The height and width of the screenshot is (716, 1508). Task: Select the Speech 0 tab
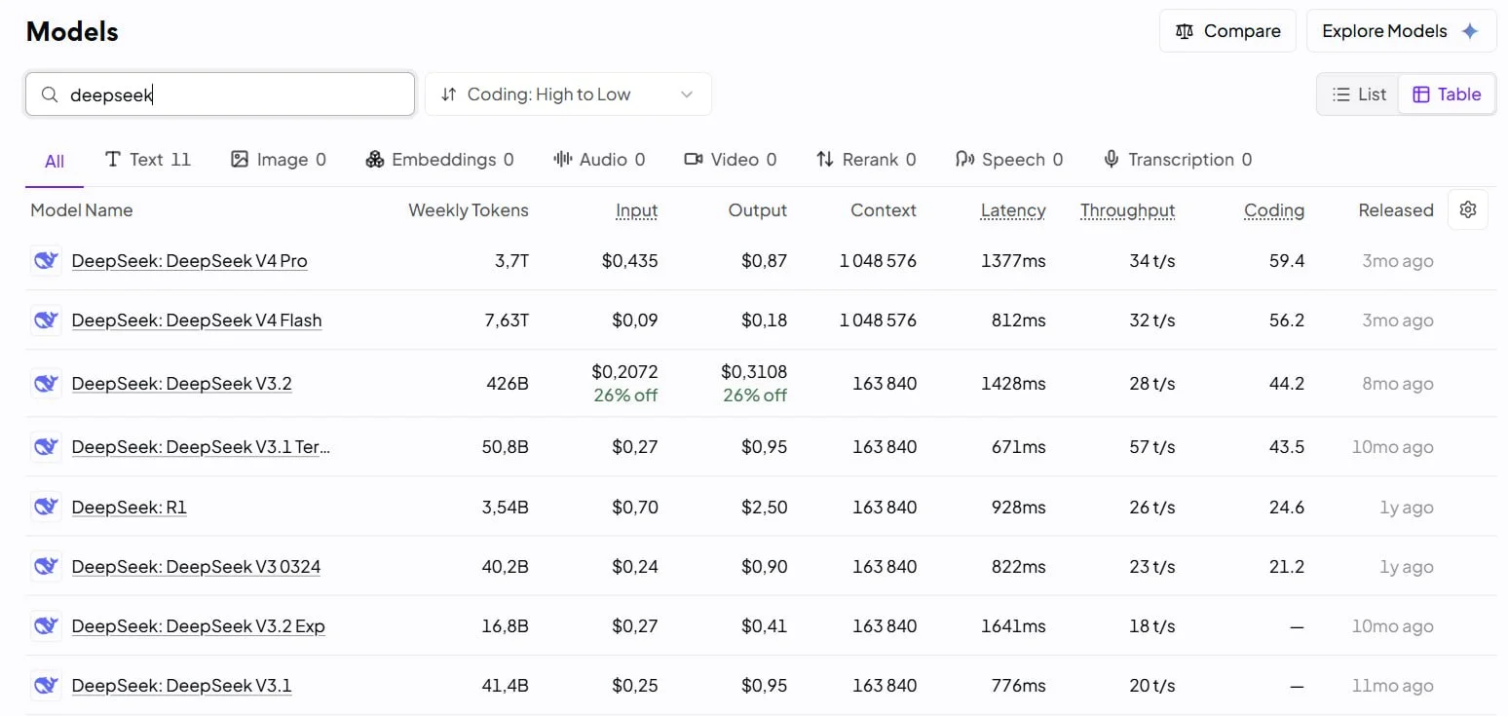pos(1009,160)
